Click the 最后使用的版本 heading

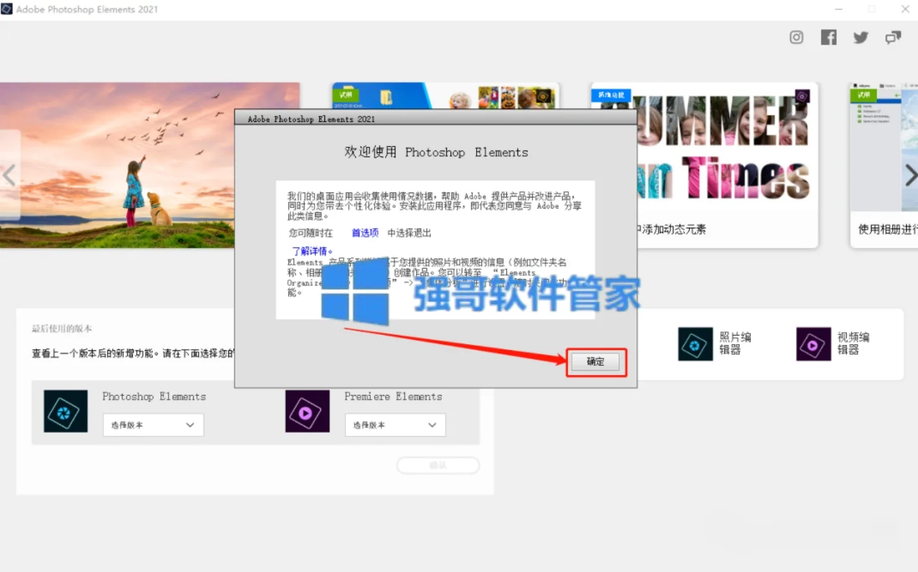point(62,329)
